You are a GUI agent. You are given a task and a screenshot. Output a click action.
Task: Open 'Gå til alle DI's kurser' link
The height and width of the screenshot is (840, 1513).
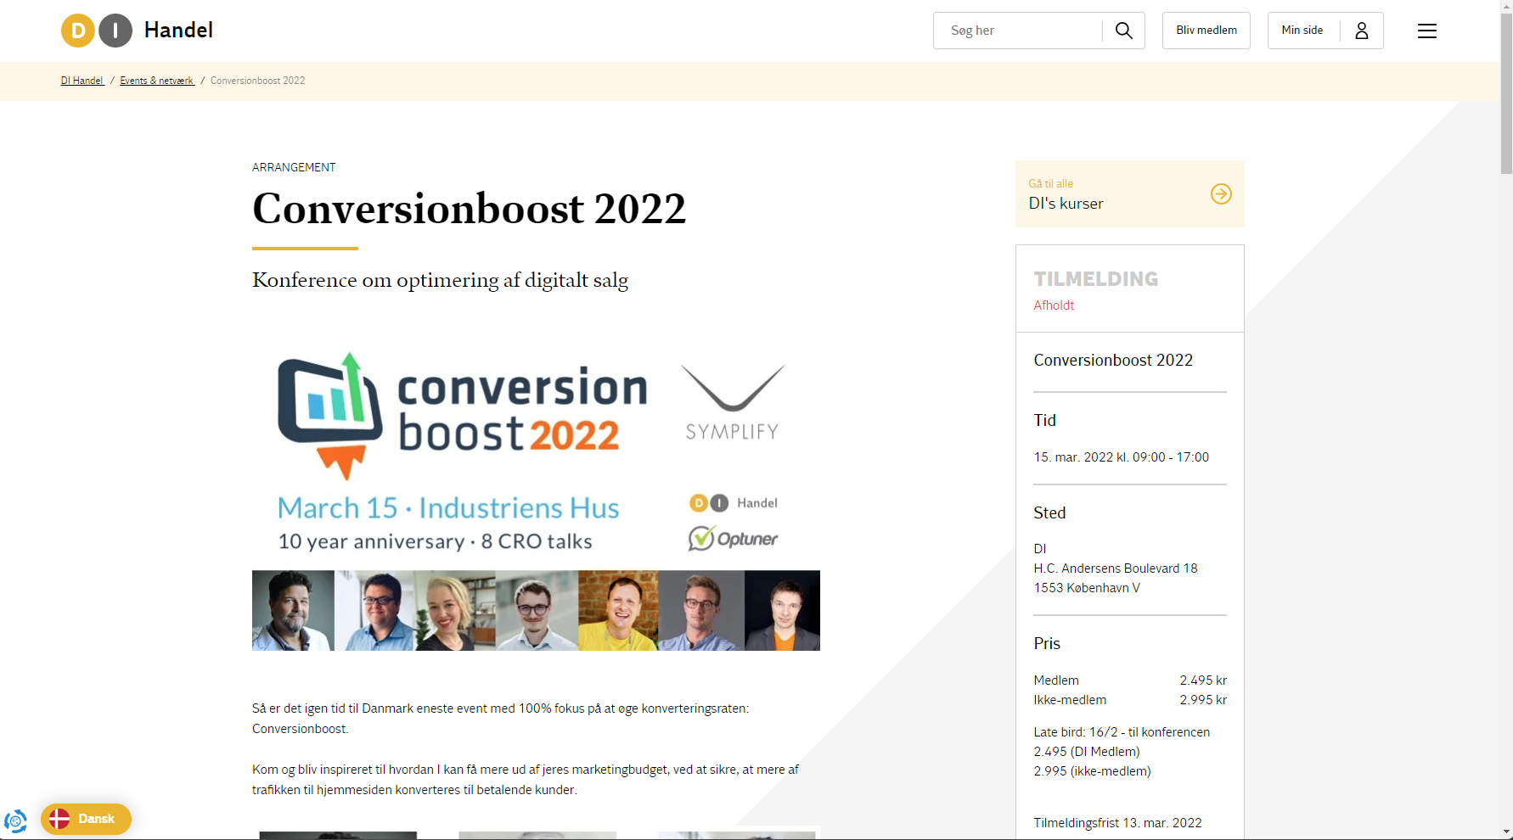tap(1130, 194)
